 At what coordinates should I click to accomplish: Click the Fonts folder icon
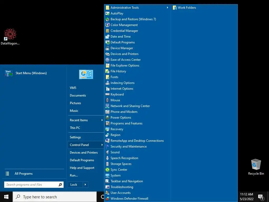[107, 77]
